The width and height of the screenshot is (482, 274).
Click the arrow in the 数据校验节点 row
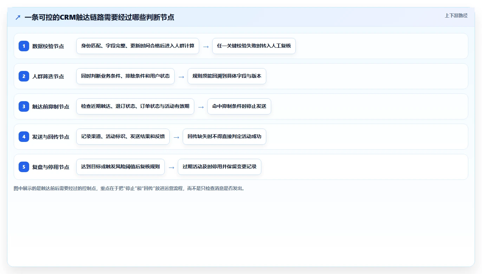coord(206,46)
